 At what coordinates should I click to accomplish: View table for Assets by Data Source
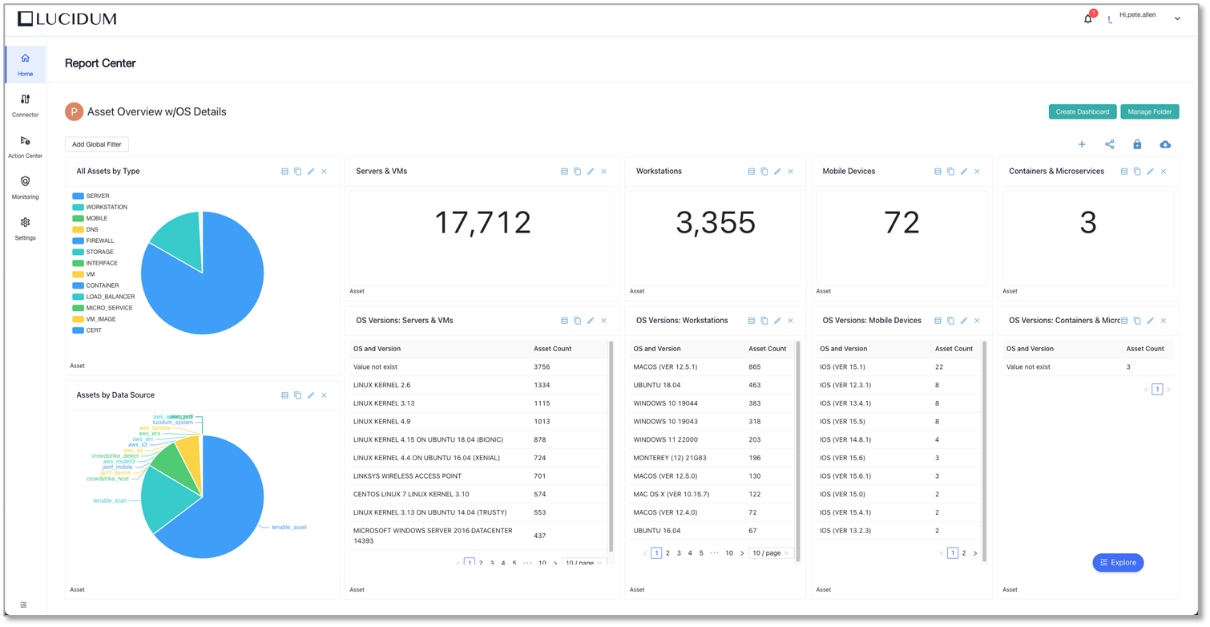pyautogui.click(x=284, y=395)
